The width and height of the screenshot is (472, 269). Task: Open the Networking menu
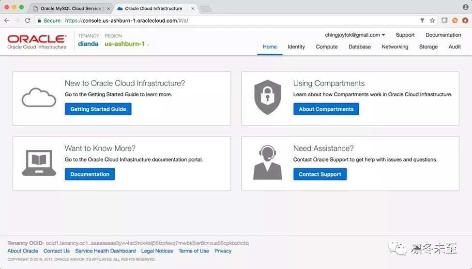click(395, 46)
